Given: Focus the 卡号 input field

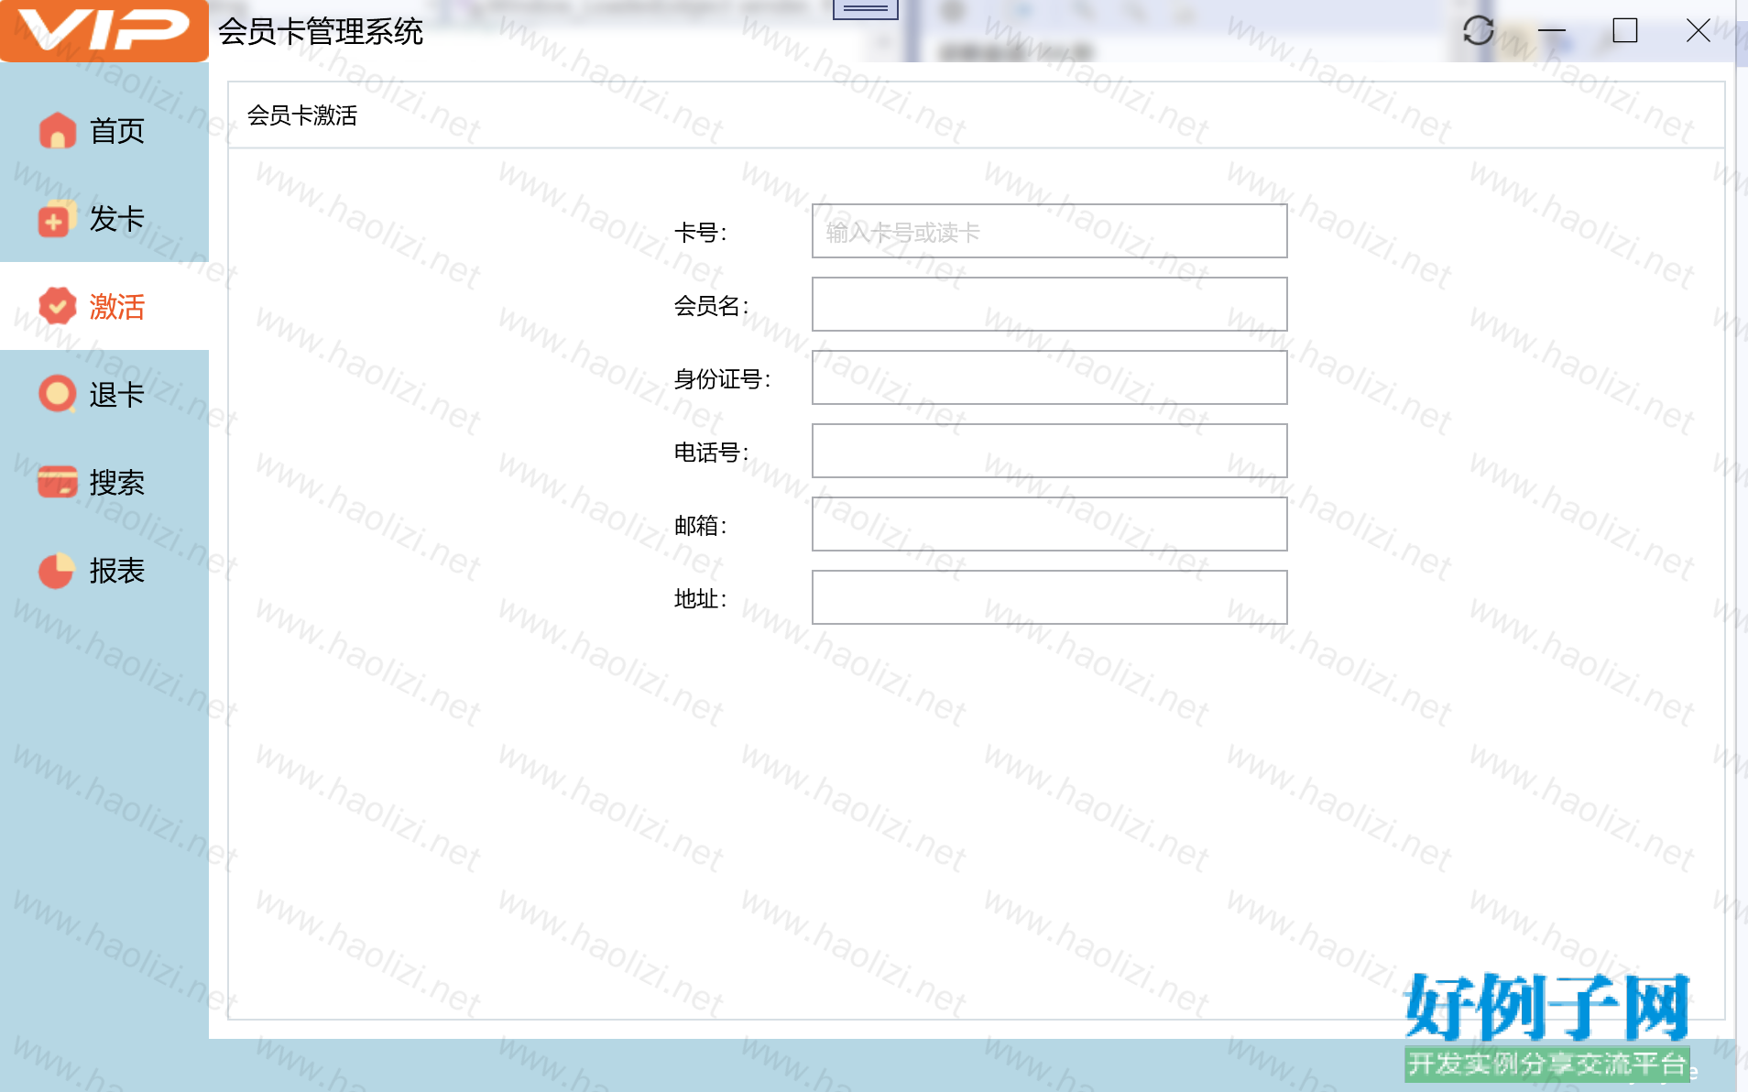Looking at the screenshot, I should pos(1049,231).
